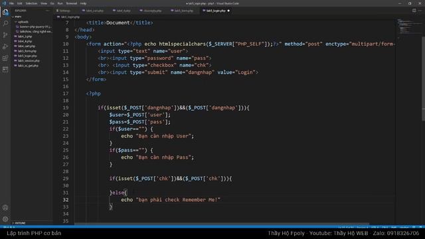Click the vertical editor scrollbar
This screenshot has height=239, width=425.
[x=423, y=78]
